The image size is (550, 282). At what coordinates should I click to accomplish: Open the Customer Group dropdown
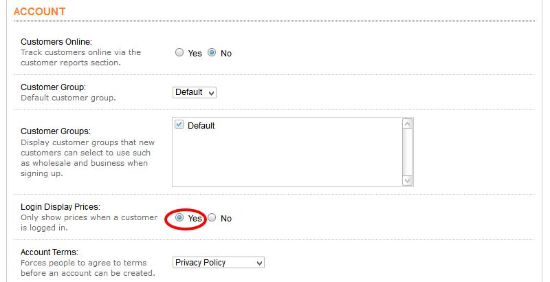point(195,92)
